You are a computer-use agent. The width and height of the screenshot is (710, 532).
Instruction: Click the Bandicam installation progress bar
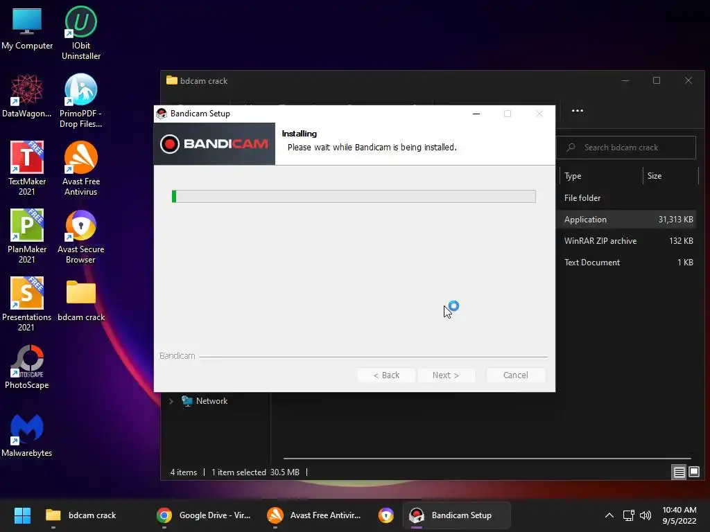[x=354, y=196]
